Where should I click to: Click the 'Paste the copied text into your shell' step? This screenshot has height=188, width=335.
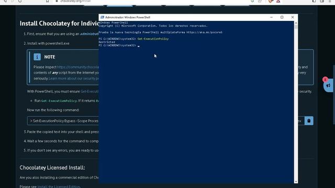(63, 132)
